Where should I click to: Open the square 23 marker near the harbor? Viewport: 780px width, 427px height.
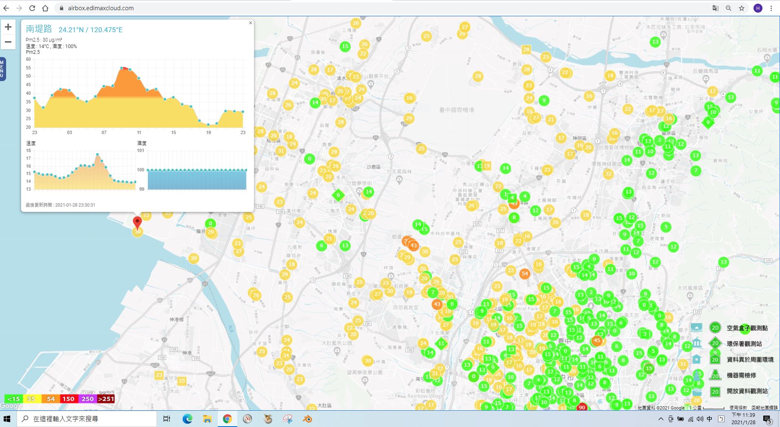pyautogui.click(x=159, y=375)
